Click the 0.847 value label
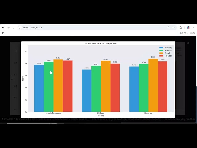The height and width of the screenshot is (148, 197). [68, 59]
